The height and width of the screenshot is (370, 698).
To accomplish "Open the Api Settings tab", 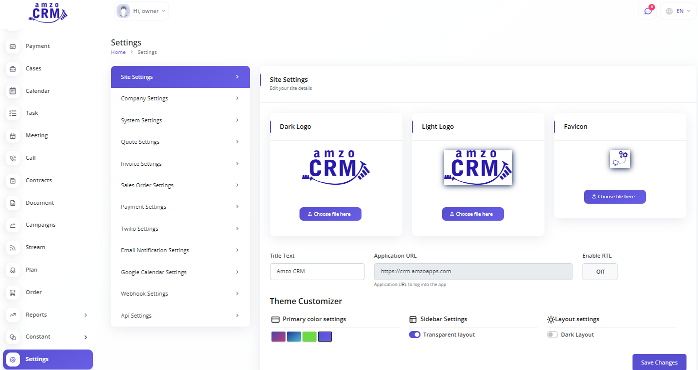I will 180,316.
